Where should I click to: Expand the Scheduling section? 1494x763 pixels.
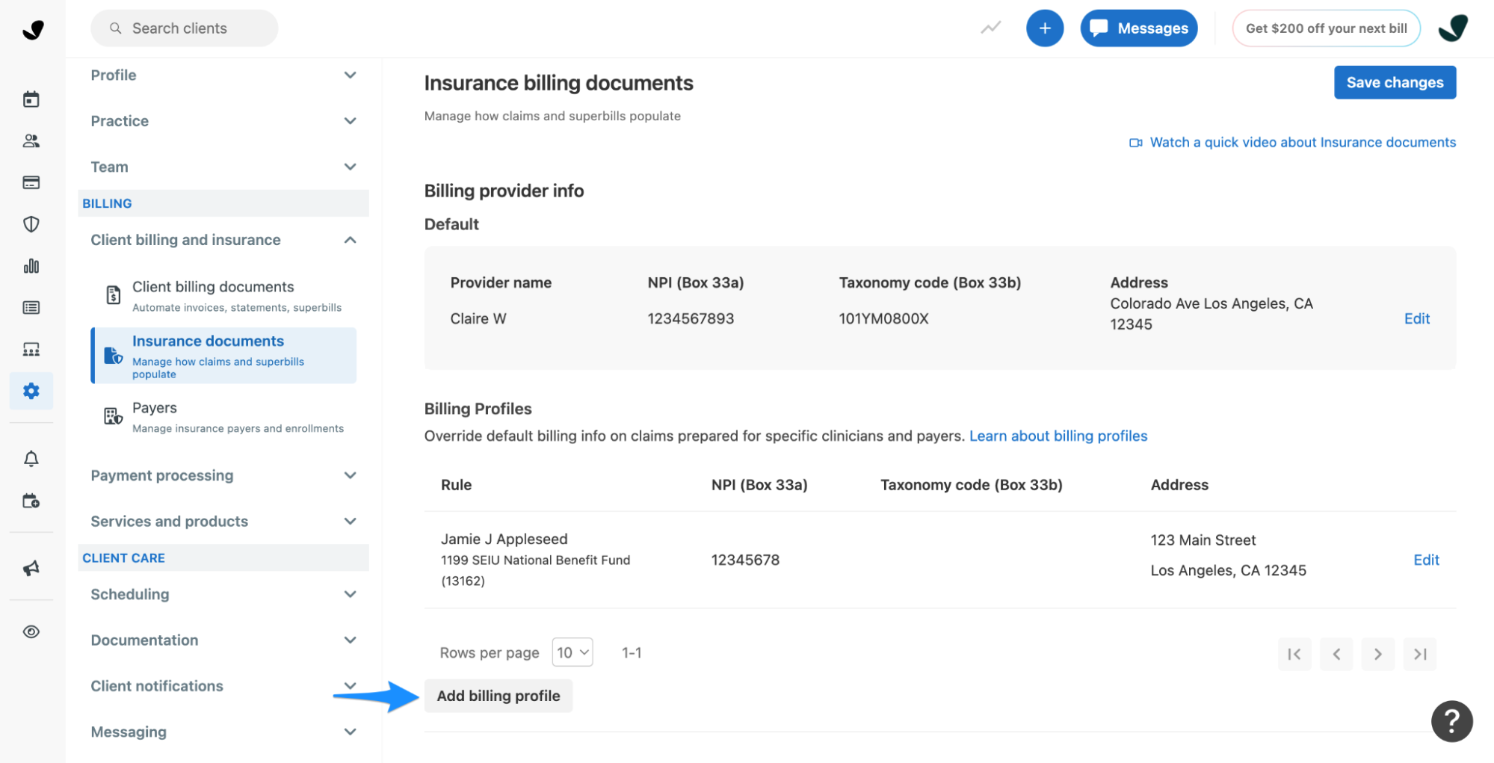(223, 594)
